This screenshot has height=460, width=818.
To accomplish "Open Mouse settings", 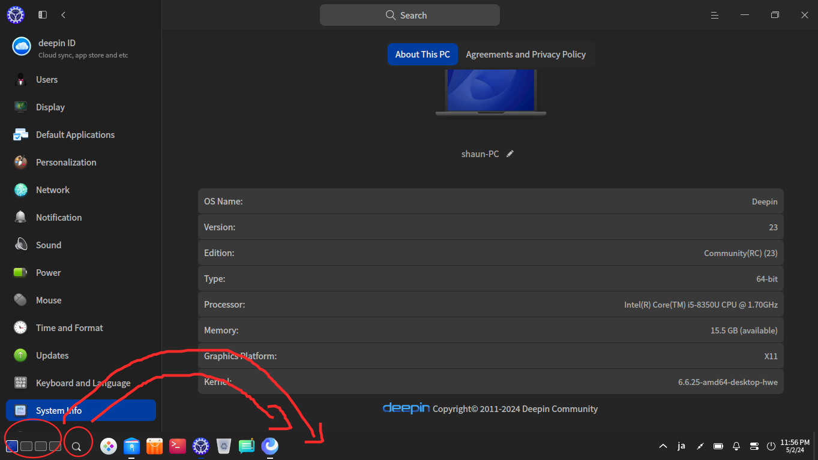I will [81, 300].
